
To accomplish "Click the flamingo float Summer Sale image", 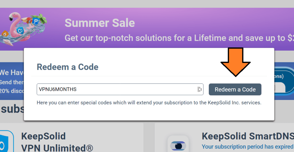I will 24,28.
